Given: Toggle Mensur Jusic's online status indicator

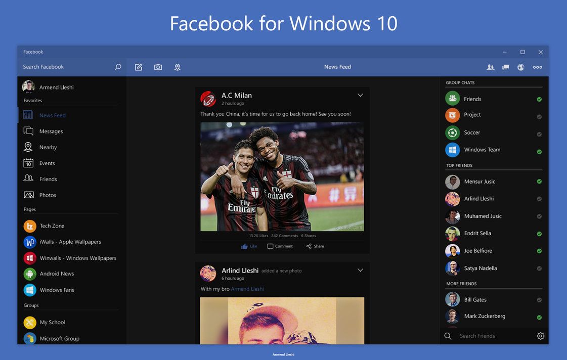Looking at the screenshot, I should click(539, 182).
